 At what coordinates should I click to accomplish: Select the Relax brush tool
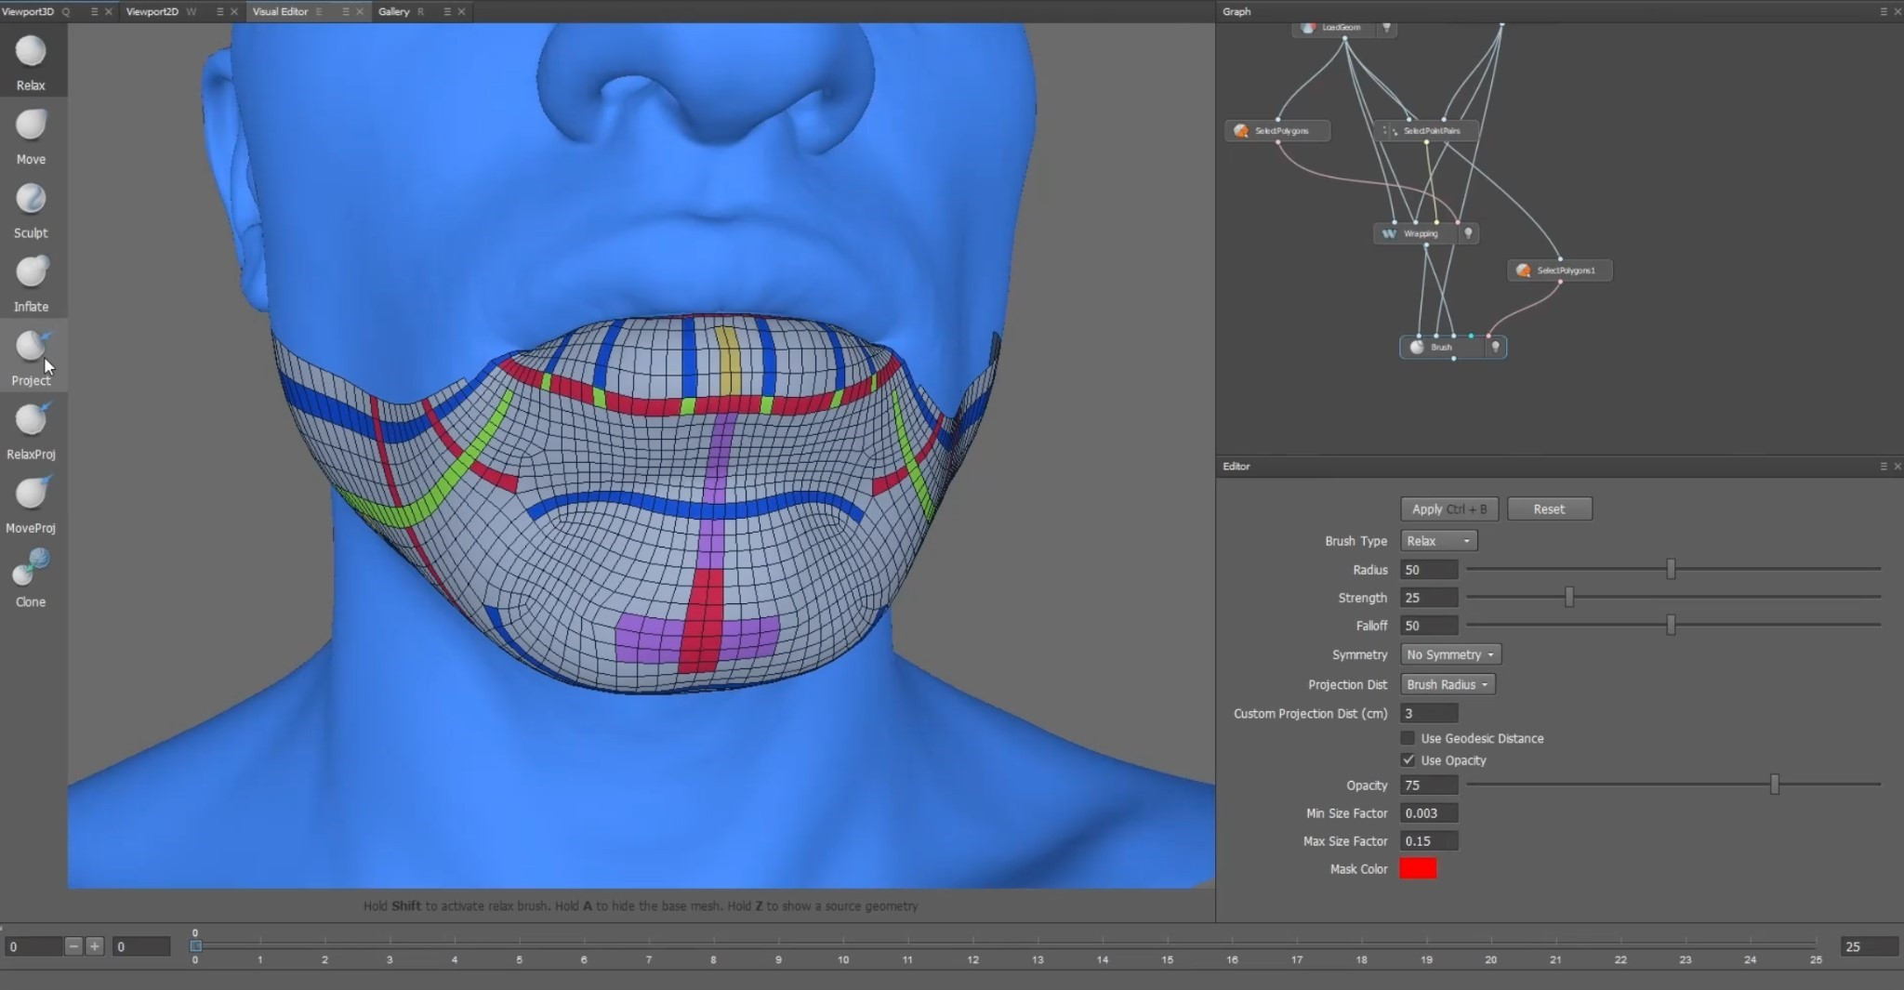click(31, 61)
